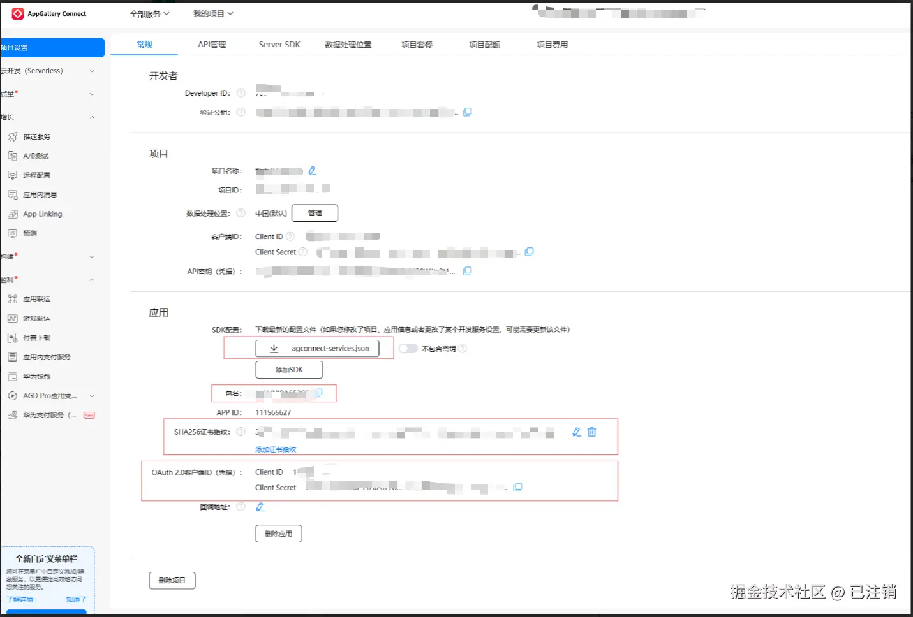Screen dimensions: 913x617
Task: Dismiss tip with 知道了
Action: click(76, 600)
